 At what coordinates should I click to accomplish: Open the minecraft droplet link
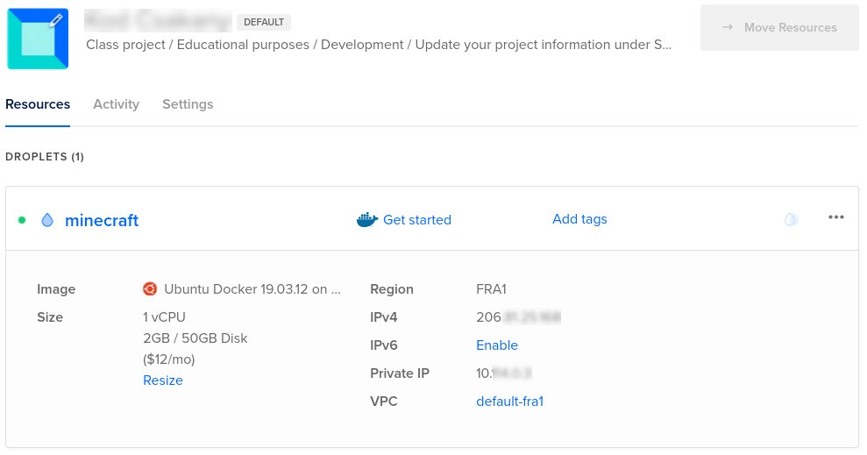point(102,221)
